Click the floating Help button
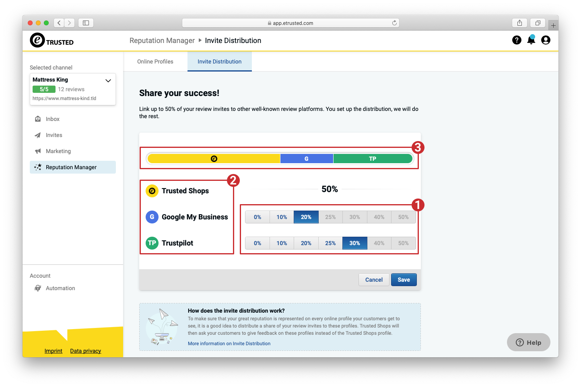Viewport: 581px width, 387px height. 529,342
